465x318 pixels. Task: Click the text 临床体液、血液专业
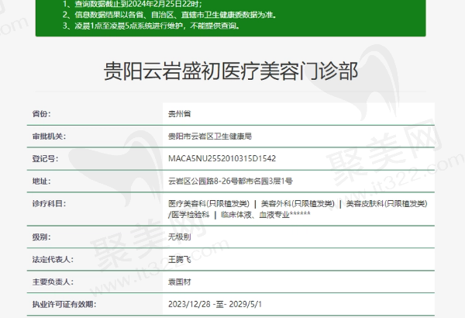[255, 215]
